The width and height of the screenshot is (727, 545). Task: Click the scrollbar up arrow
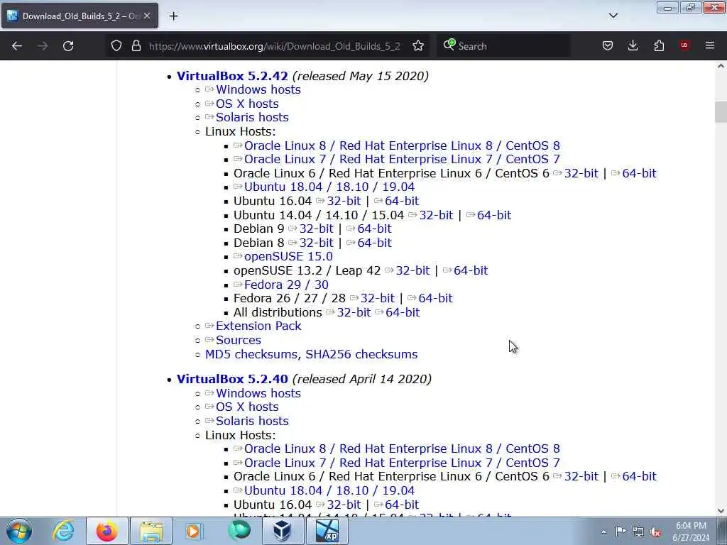[x=721, y=66]
